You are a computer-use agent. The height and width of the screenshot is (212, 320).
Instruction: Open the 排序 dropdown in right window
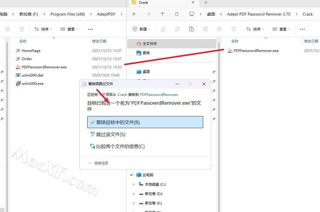coord(255,29)
